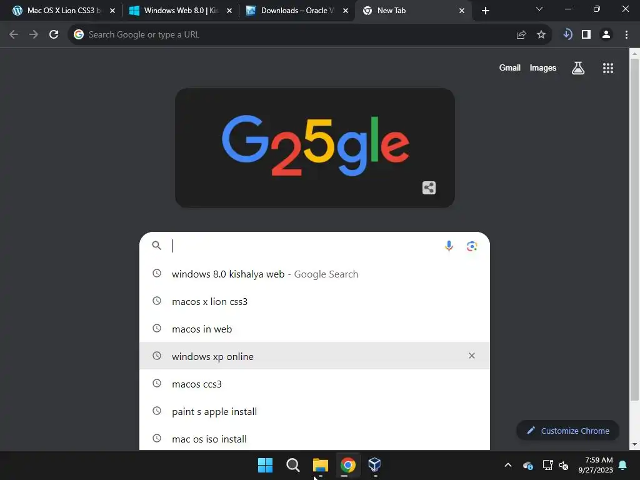
Task: Select suggestion 'macos x lion css3'
Action: click(x=314, y=301)
